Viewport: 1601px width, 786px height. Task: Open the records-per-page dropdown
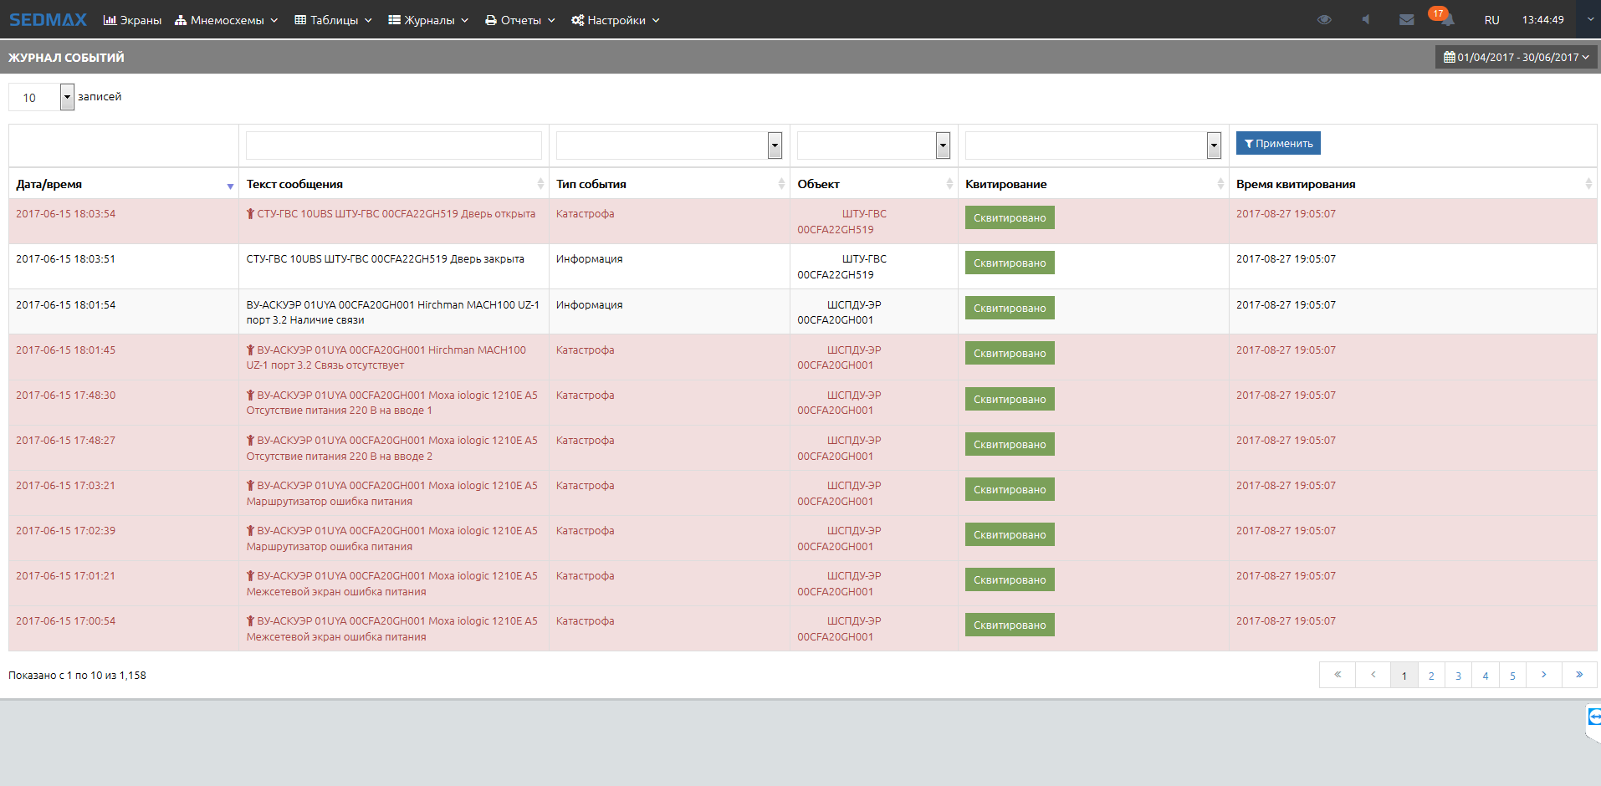(x=67, y=97)
